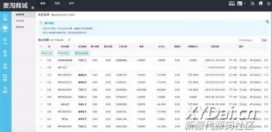Open the gear settings section in sidebar
272x132 pixels.
5,17
